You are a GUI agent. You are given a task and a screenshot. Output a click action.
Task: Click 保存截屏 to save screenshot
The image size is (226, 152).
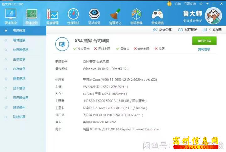188,30
